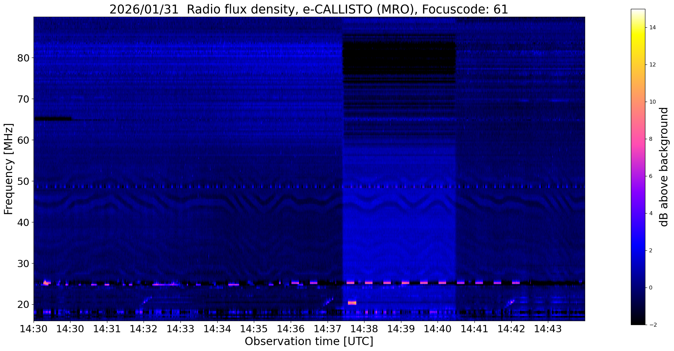Click the 14:43 time tick label
The width and height of the screenshot is (674, 351).
tap(548, 329)
